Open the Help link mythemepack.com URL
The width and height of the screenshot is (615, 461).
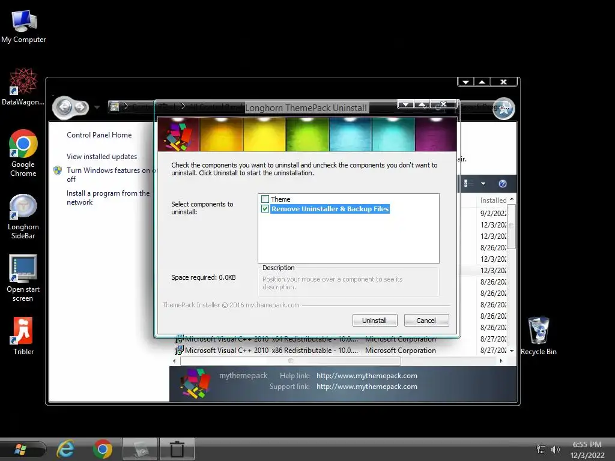point(367,376)
